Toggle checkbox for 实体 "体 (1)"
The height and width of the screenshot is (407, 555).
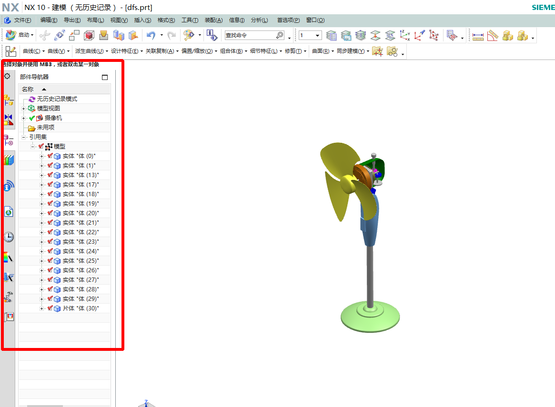50,165
